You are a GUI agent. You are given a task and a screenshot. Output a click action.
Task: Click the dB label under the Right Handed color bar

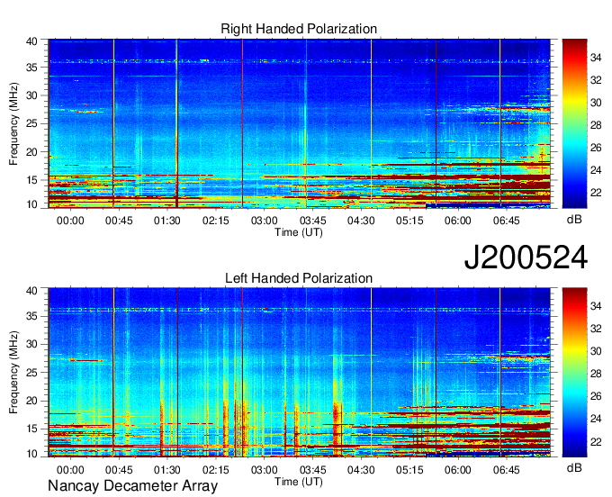pos(574,220)
